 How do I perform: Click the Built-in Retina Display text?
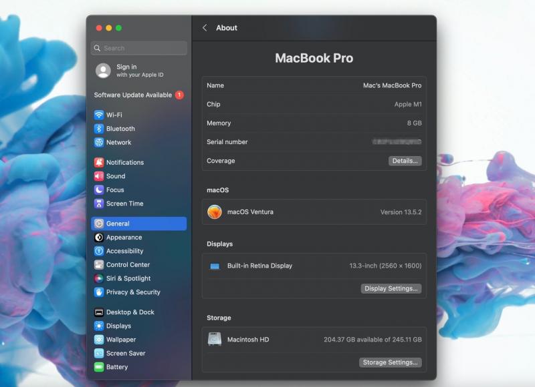tap(259, 266)
